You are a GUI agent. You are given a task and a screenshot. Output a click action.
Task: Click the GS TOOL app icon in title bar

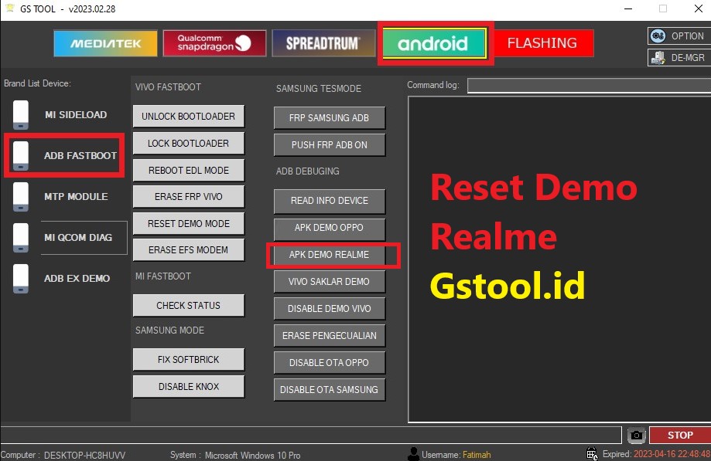tap(9, 8)
